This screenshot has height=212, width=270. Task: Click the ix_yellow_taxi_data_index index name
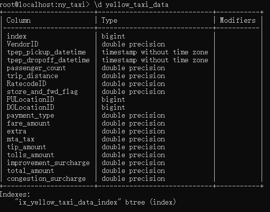pos(68,202)
